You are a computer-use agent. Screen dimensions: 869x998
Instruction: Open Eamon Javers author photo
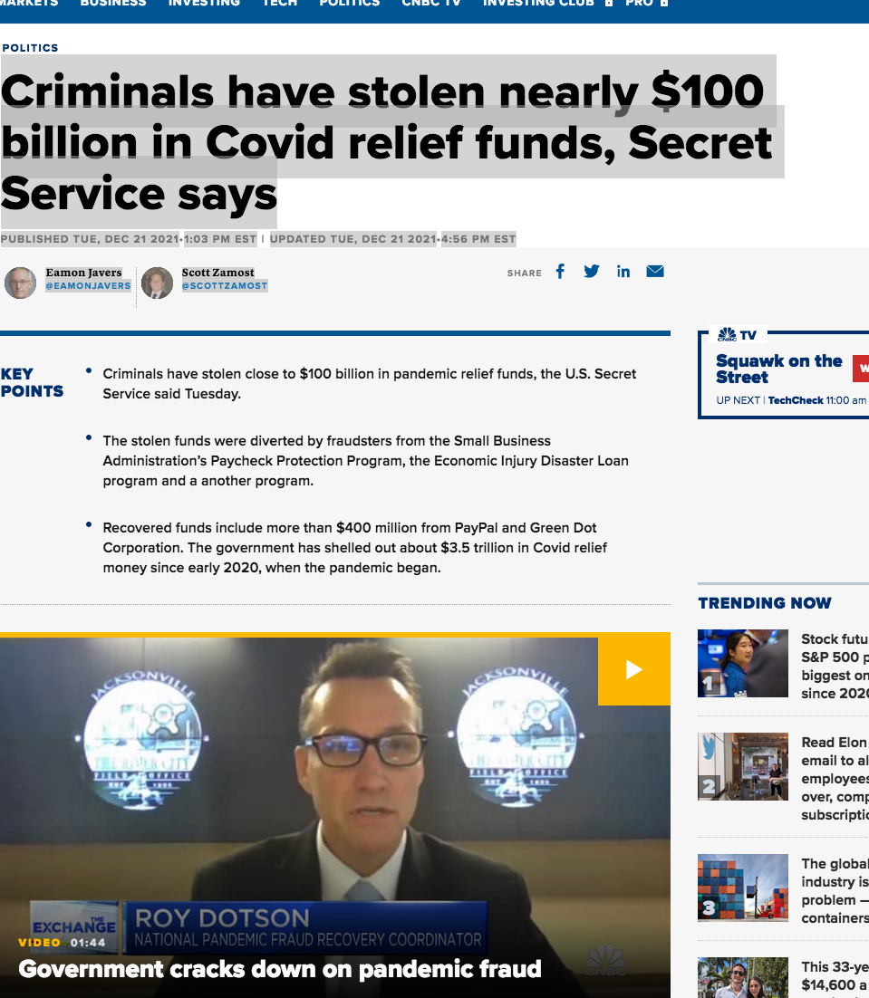pyautogui.click(x=20, y=283)
